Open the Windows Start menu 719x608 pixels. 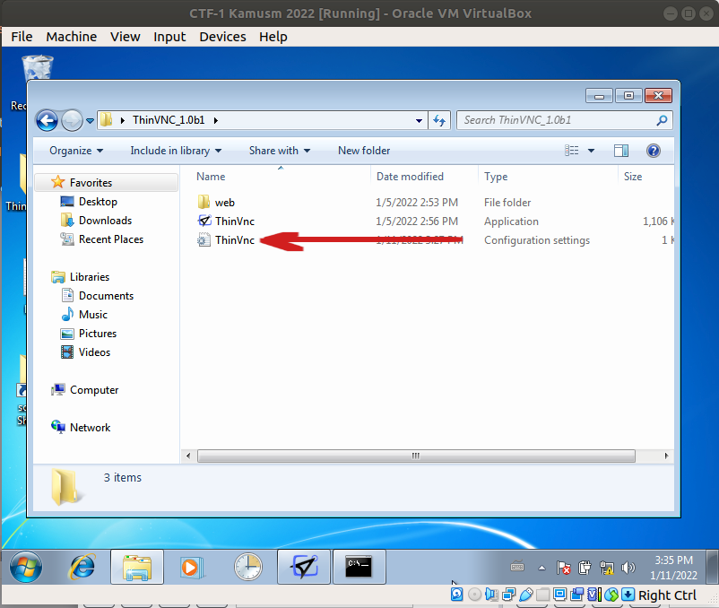click(x=26, y=567)
